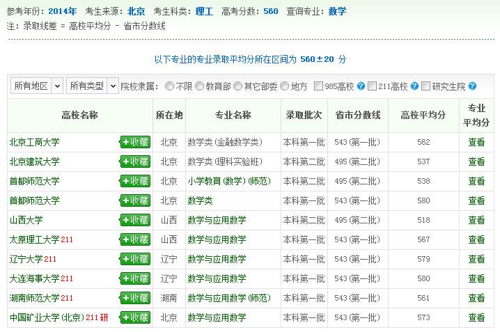Image resolution: width=500 pixels, height=332 pixels.
Task: Click 查看 in 大连海事大学 row
Action: (x=476, y=278)
